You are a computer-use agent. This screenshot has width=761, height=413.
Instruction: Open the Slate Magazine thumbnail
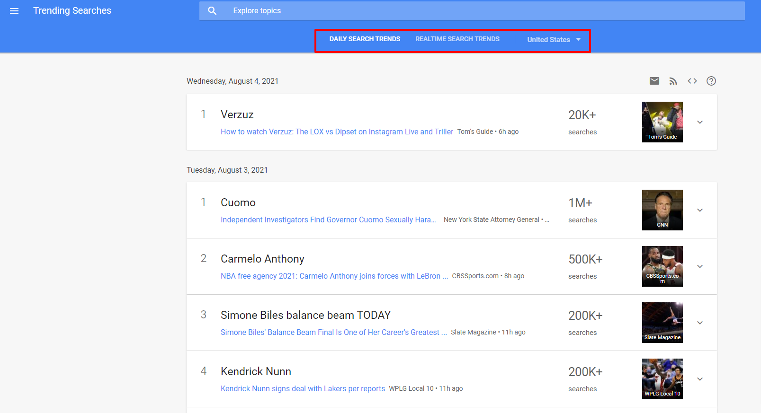pos(663,323)
